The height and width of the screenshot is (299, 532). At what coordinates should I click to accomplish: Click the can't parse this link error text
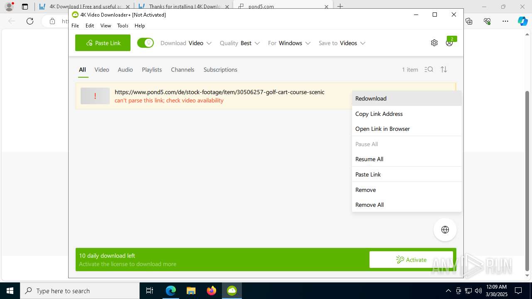click(169, 100)
